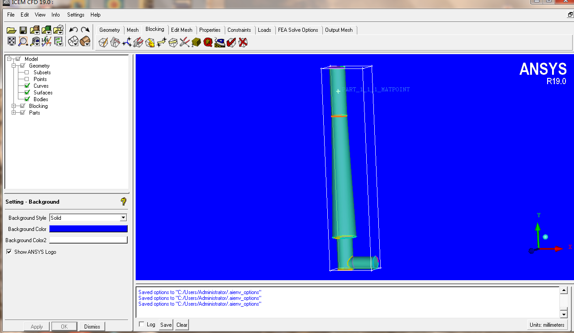
Task: Click the Clear button under message log
Action: click(182, 325)
